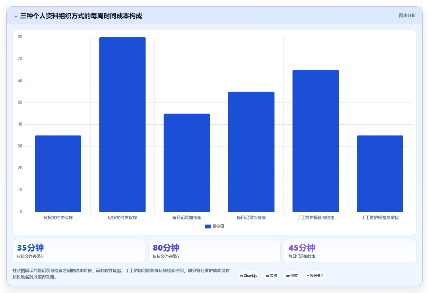Toggle the 指标值 legend label
Viewport: 429px width, 293px height.
[x=218, y=226]
